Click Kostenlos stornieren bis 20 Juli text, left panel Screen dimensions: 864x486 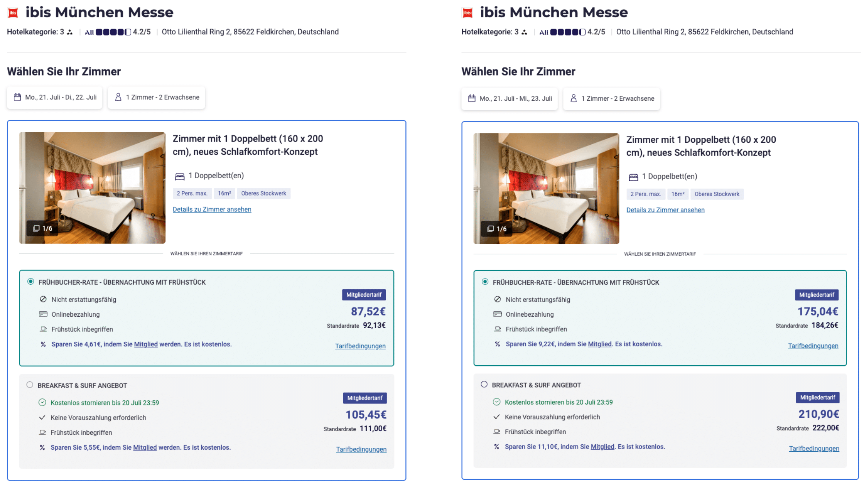(105, 403)
